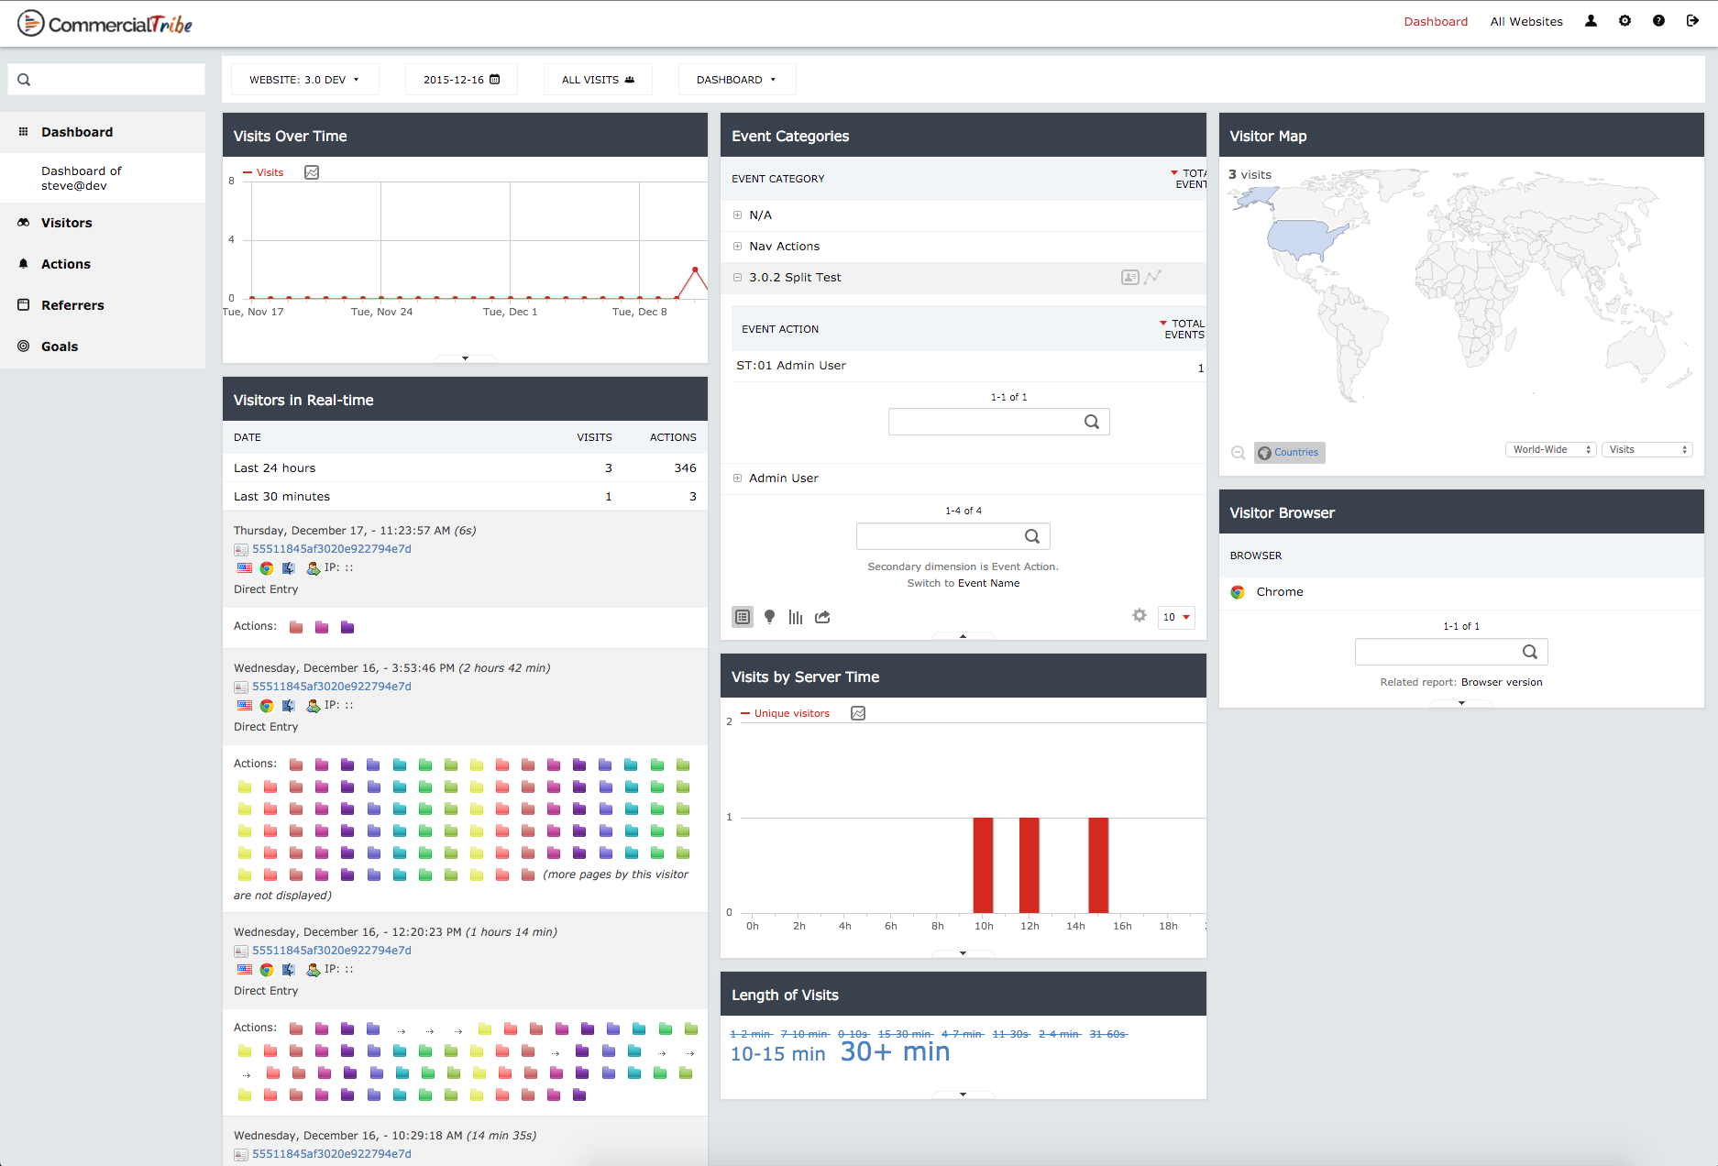
Task: Open the row limit dropdown showing 10
Action: [x=1176, y=617]
